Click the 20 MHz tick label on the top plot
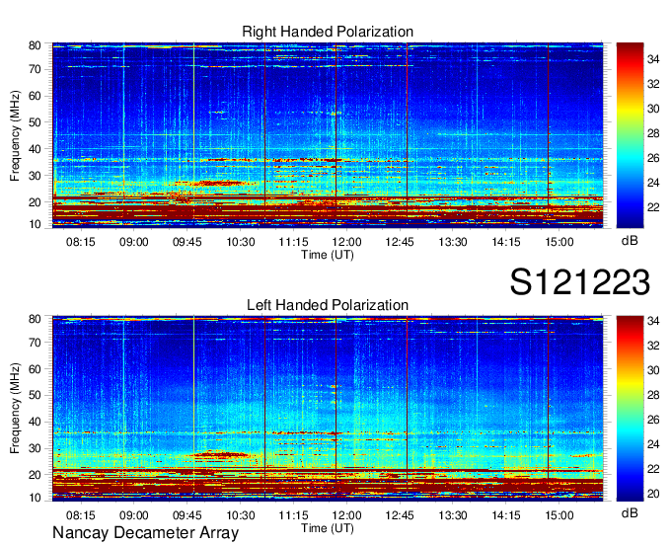Viewport: 671px width, 545px height. coord(36,202)
